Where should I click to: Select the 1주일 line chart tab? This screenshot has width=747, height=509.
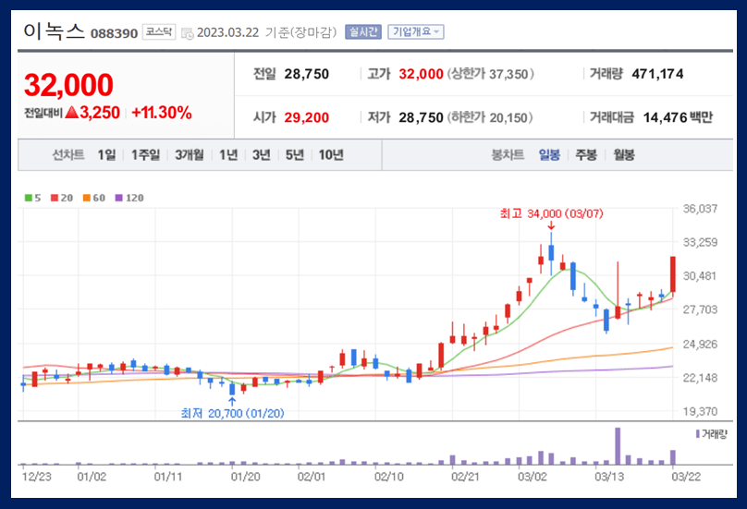[145, 155]
